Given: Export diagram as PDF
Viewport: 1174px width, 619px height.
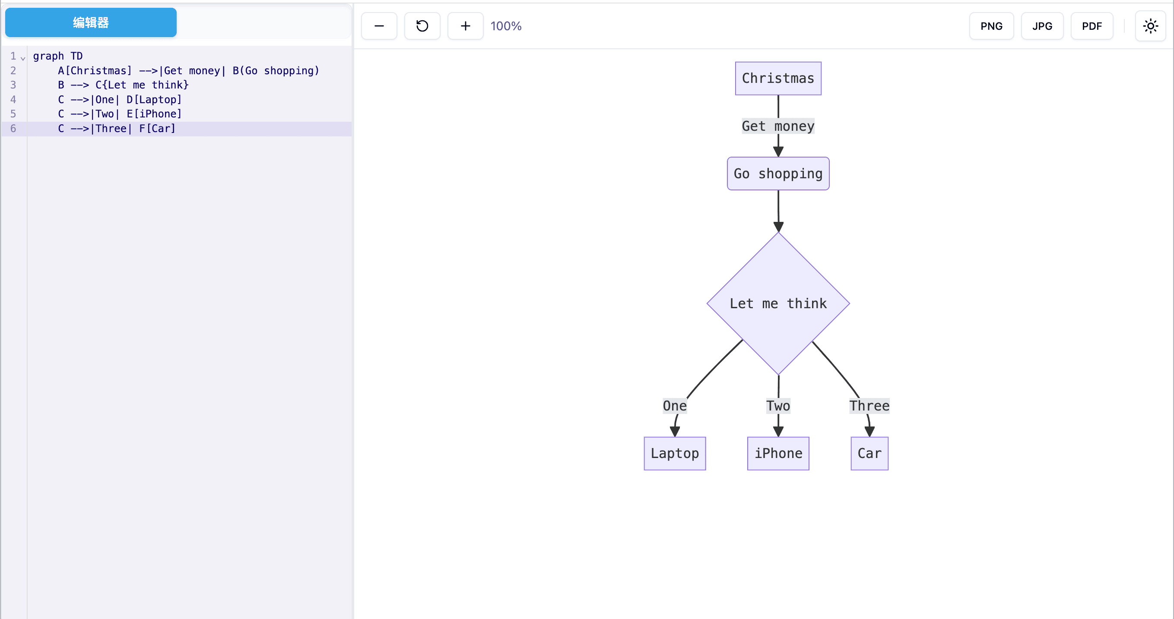Looking at the screenshot, I should tap(1092, 26).
